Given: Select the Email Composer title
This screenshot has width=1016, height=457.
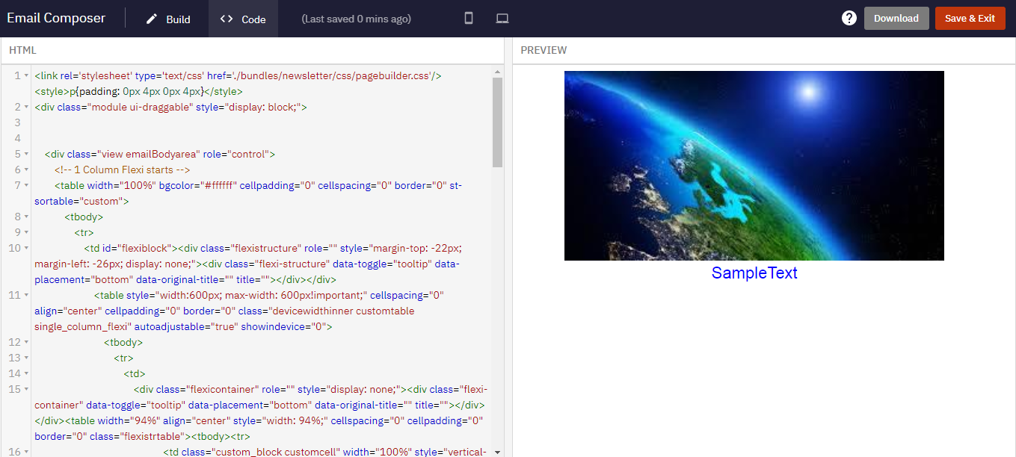Looking at the screenshot, I should (x=55, y=17).
